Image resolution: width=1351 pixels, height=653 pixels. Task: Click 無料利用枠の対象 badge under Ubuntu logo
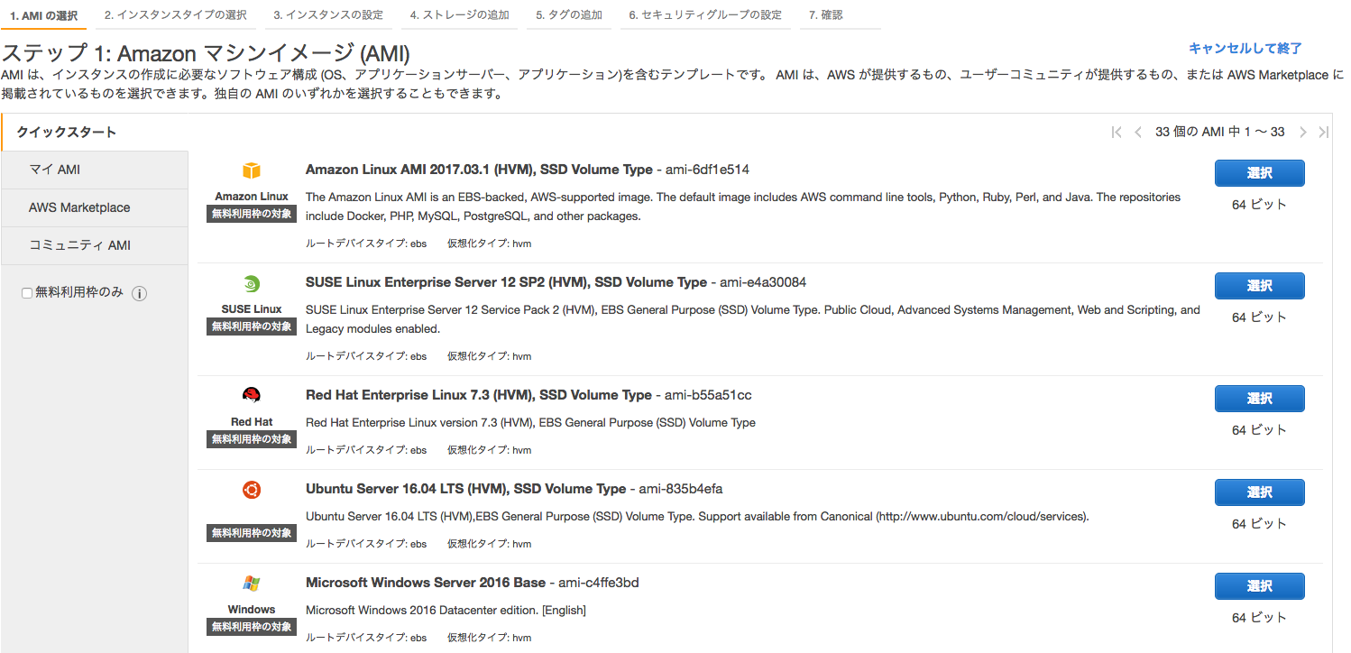(x=252, y=533)
